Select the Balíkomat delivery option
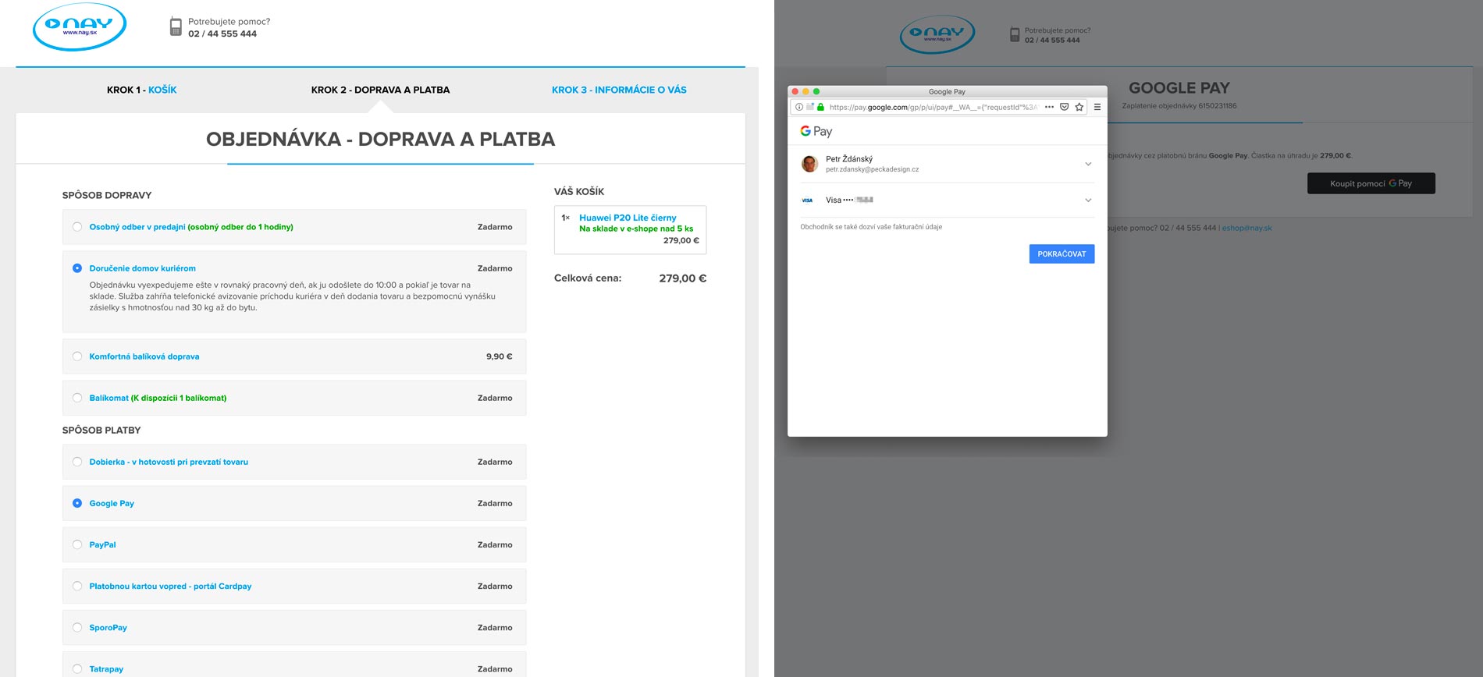 (x=77, y=398)
